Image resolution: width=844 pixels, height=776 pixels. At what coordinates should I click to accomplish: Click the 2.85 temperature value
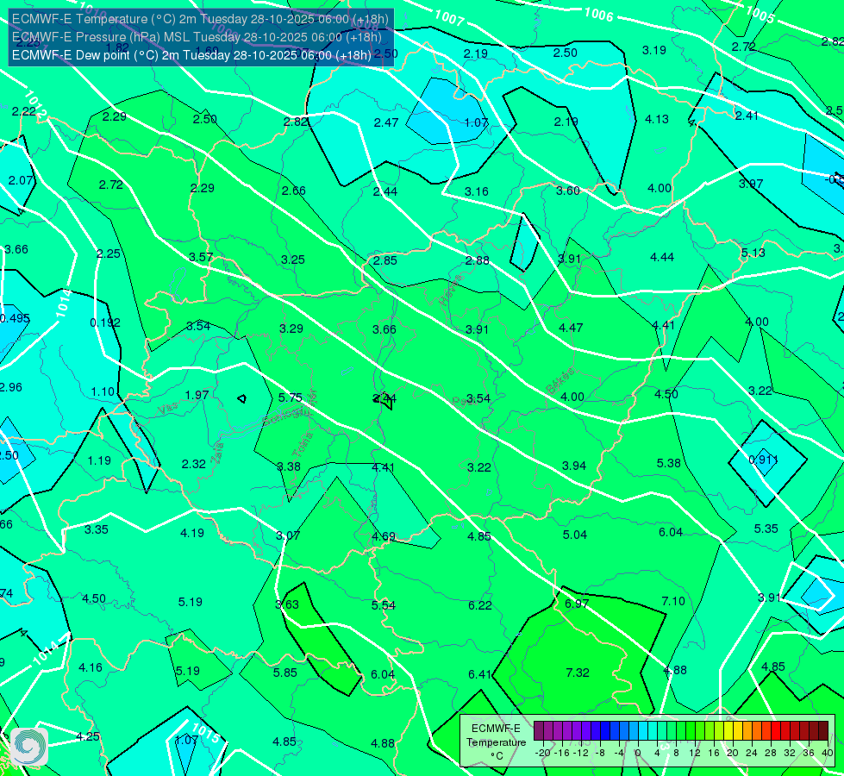(x=384, y=260)
